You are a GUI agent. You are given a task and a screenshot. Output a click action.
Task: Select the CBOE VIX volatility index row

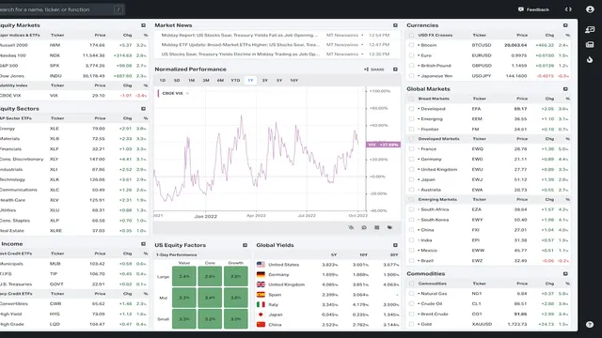(x=73, y=96)
